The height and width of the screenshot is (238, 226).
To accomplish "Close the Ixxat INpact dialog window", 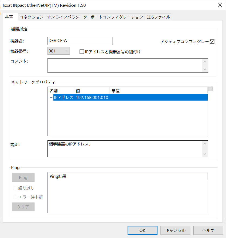I will (220, 5).
